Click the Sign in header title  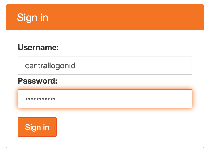pos(32,17)
